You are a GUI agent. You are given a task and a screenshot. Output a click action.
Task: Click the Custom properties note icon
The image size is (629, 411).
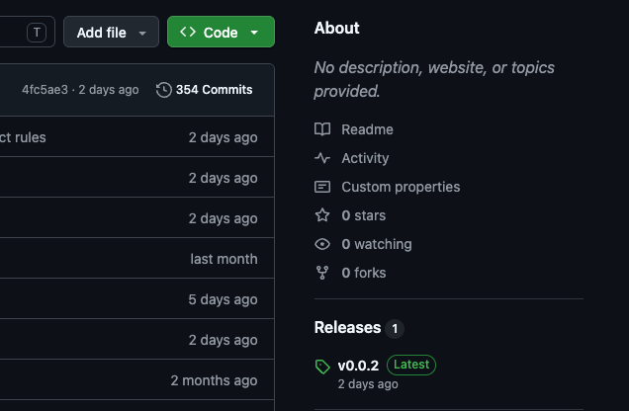pyautogui.click(x=322, y=187)
